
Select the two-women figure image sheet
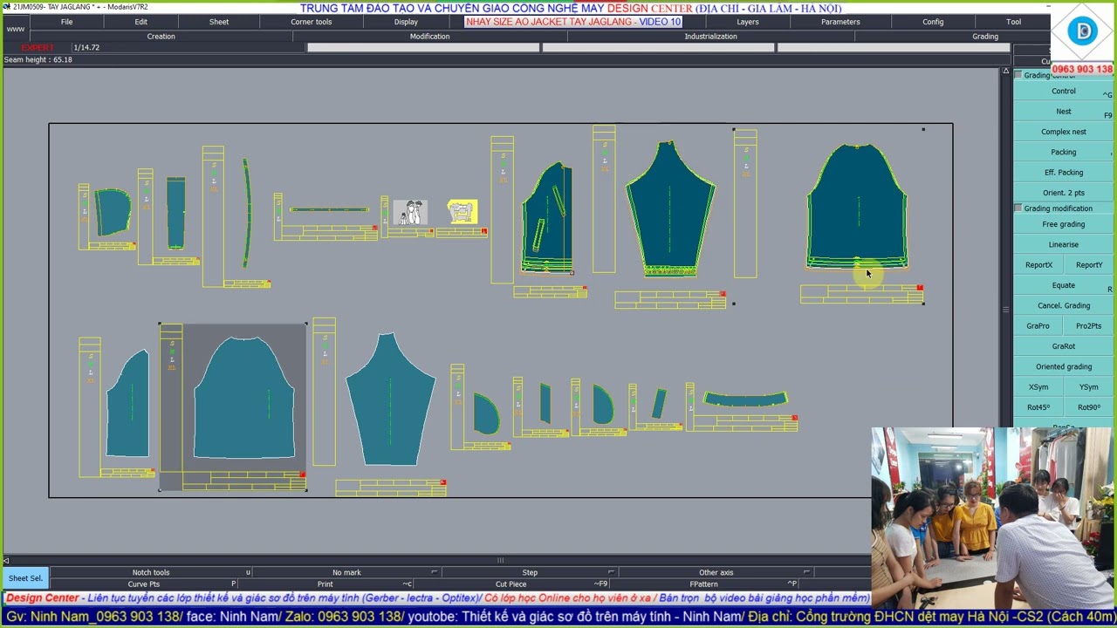[411, 213]
